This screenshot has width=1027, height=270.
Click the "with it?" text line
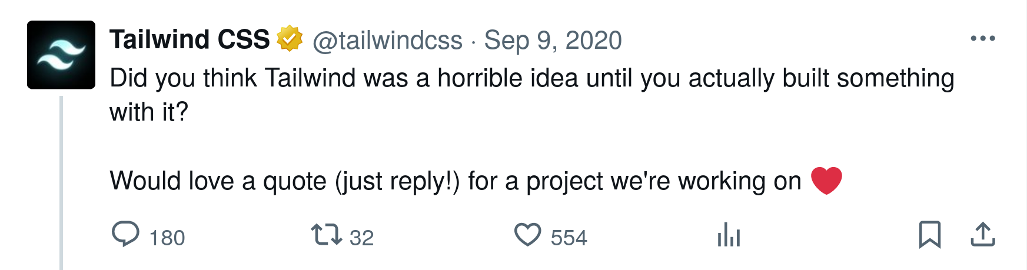click(x=148, y=112)
